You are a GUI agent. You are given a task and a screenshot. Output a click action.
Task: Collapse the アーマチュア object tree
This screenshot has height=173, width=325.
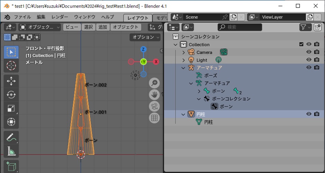tap(184, 68)
